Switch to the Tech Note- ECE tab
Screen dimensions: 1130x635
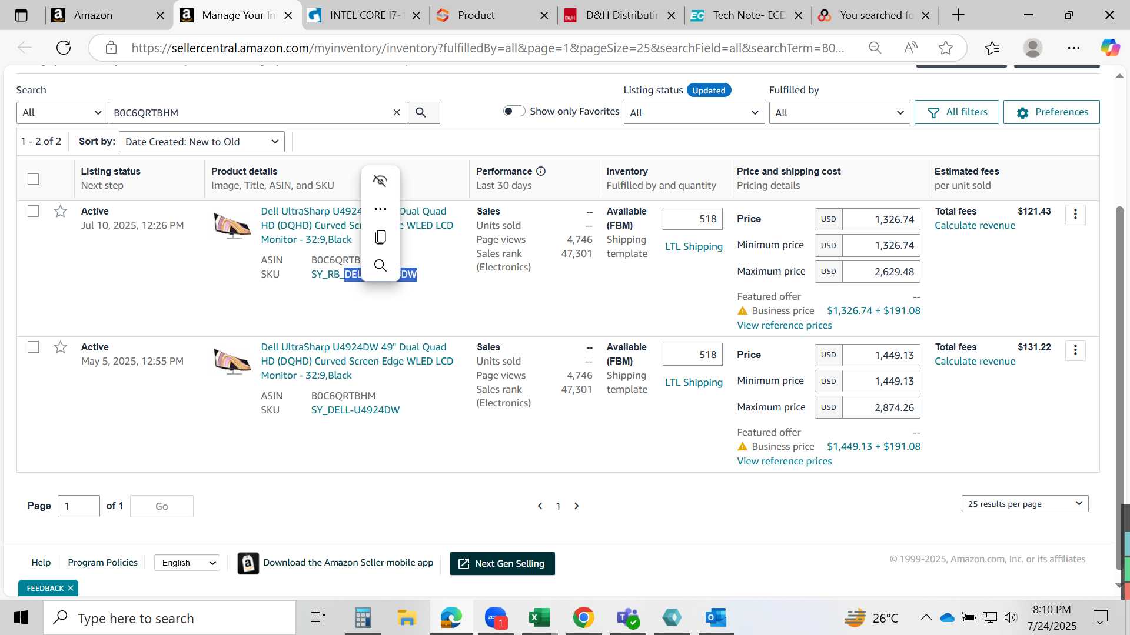[749, 15]
